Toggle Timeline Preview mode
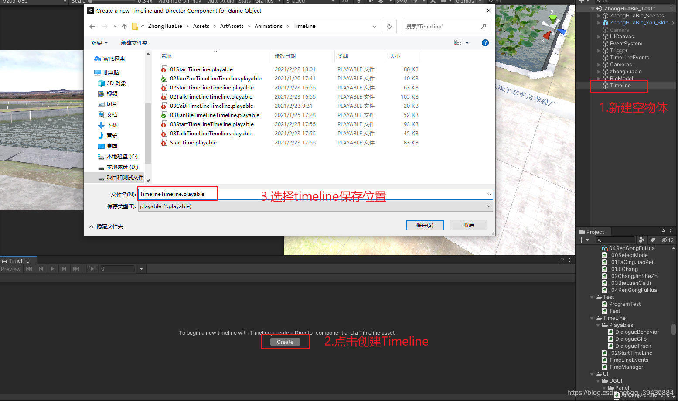This screenshot has width=678, height=401. click(x=11, y=269)
